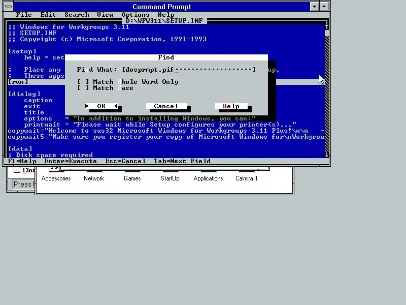
Task: Click the Help button in the Find dialog
Action: (x=231, y=106)
